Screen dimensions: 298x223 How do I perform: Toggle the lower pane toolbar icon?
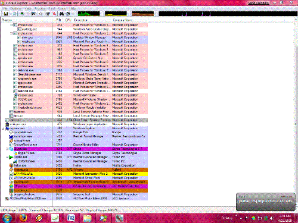(33, 14)
